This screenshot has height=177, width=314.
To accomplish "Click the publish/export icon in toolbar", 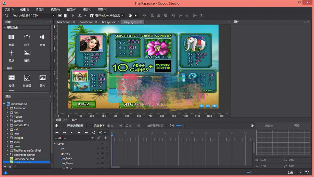I will pos(80,15).
